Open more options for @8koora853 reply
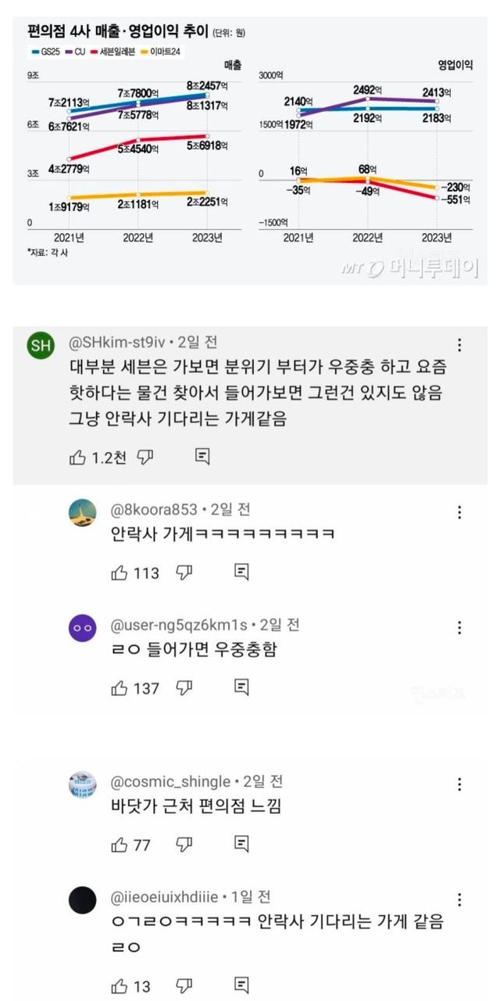This screenshot has width=500, height=1001. (459, 512)
